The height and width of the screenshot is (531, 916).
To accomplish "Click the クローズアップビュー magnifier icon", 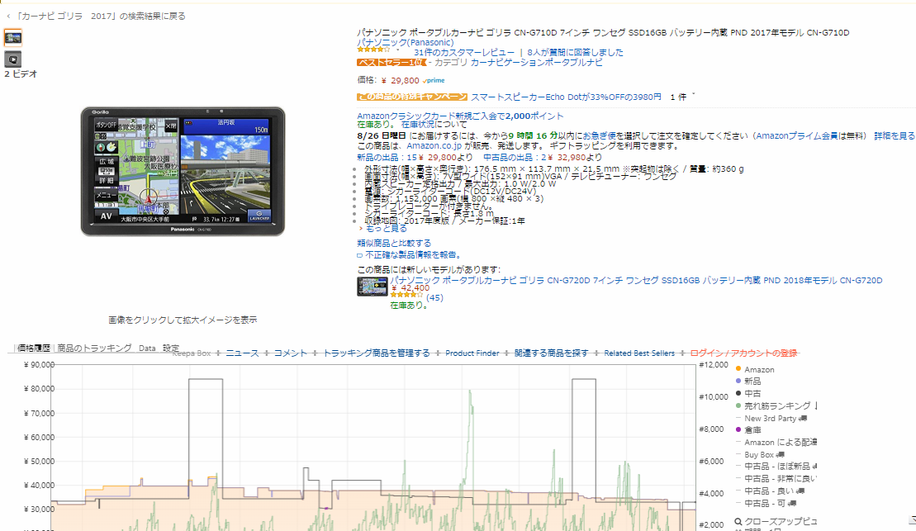I will point(739,522).
